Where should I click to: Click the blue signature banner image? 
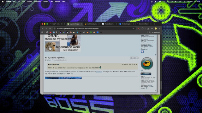pyautogui.click(x=63, y=78)
